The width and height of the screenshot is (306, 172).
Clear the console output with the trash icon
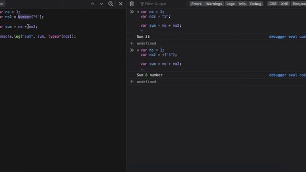(132, 4)
